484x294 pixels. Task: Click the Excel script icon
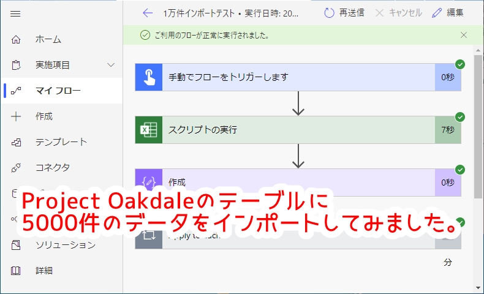(x=149, y=130)
